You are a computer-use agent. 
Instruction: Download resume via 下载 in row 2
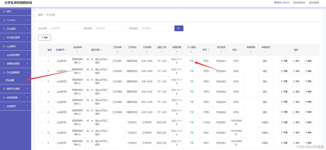coord(192,71)
